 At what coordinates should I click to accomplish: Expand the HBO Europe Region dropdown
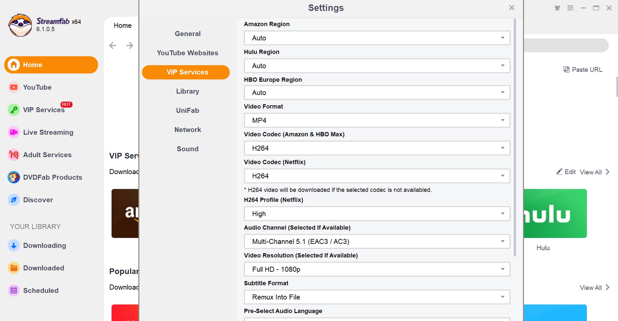coord(377,93)
